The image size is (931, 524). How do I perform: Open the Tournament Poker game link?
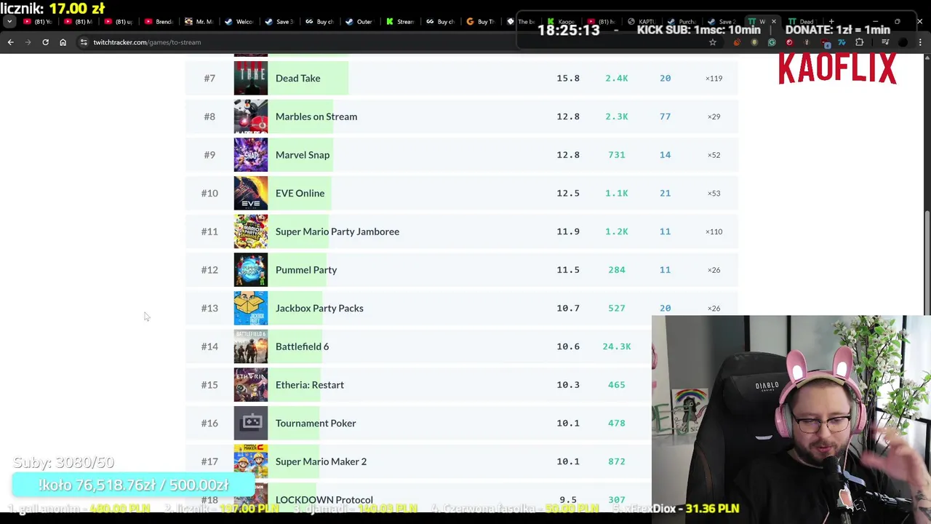[316, 423]
